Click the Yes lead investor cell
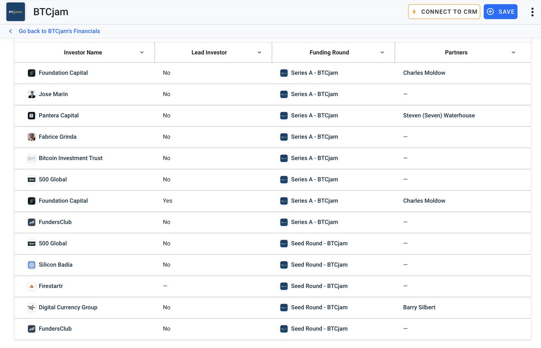The width and height of the screenshot is (541, 348). point(168,201)
